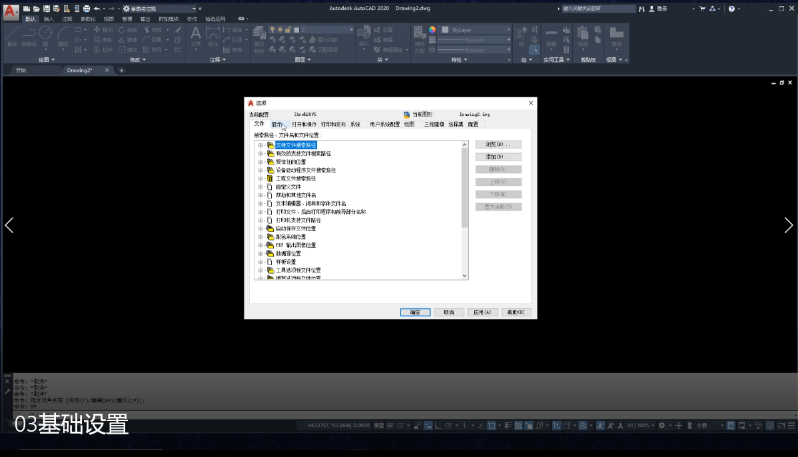Open the workspace dropdown 草图与注释
The width and height of the screenshot is (798, 457).
point(160,9)
